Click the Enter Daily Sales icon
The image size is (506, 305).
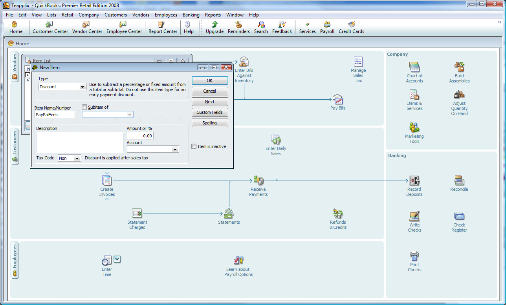point(276,145)
